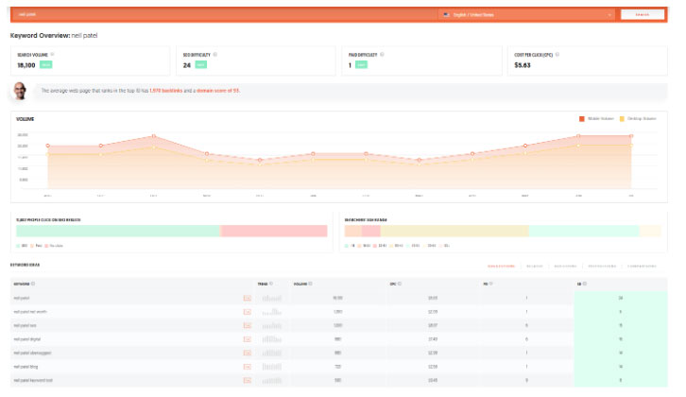Select the Suggestions tab in Keyword Ideas
The width and height of the screenshot is (686, 397).
502,267
